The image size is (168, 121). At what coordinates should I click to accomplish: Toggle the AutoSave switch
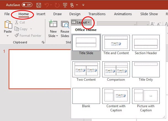click(x=27, y=5)
